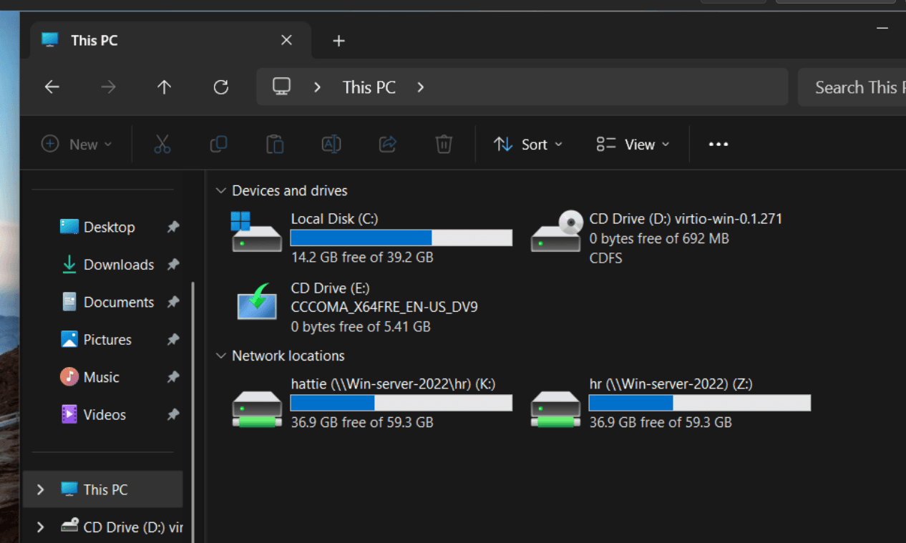Viewport: 906px width, 543px height.
Task: Open the Sort dropdown menu
Action: point(528,145)
